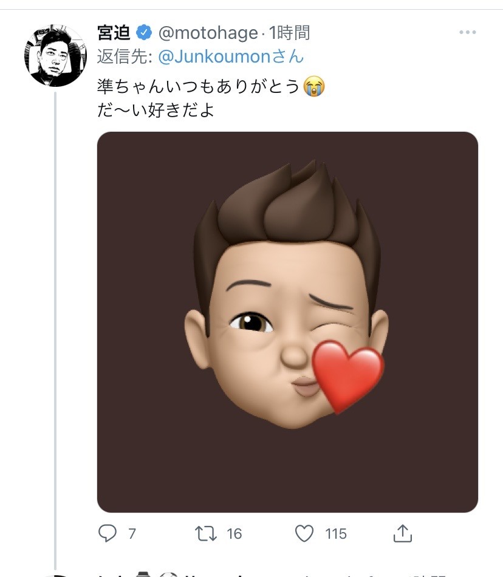Screen dimensions: 503x577
Task: Click the retweet count 16
Action: click(x=234, y=534)
